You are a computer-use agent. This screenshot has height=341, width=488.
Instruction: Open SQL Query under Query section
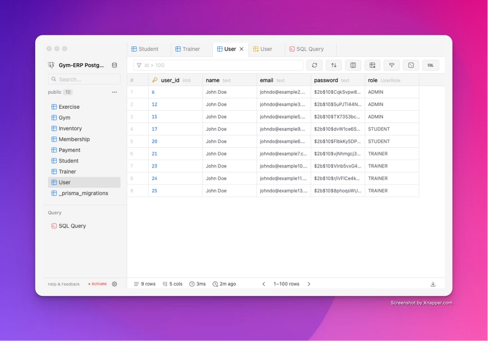point(84,226)
